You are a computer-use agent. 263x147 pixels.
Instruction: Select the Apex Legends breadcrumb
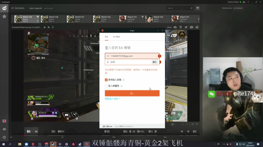pyautogui.click(x=35, y=8)
